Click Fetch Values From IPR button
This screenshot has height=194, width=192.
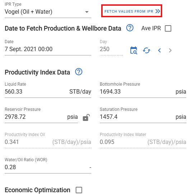pos(132,11)
